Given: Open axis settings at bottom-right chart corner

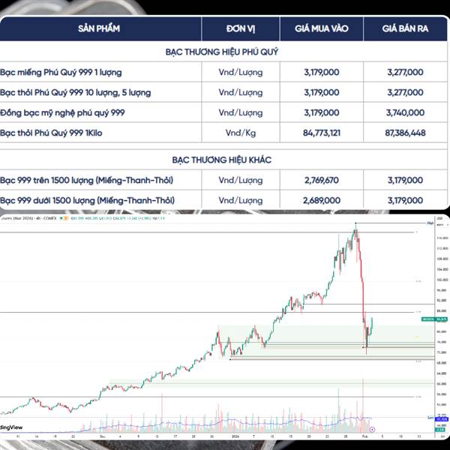Looking at the screenshot, I should coord(442,436).
